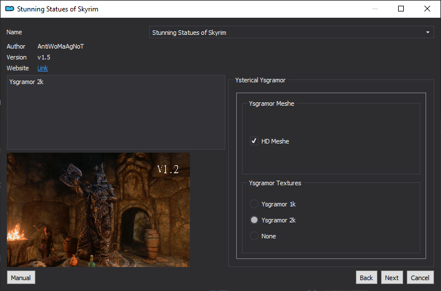Click the Ysgramor statue preview image

point(98,210)
